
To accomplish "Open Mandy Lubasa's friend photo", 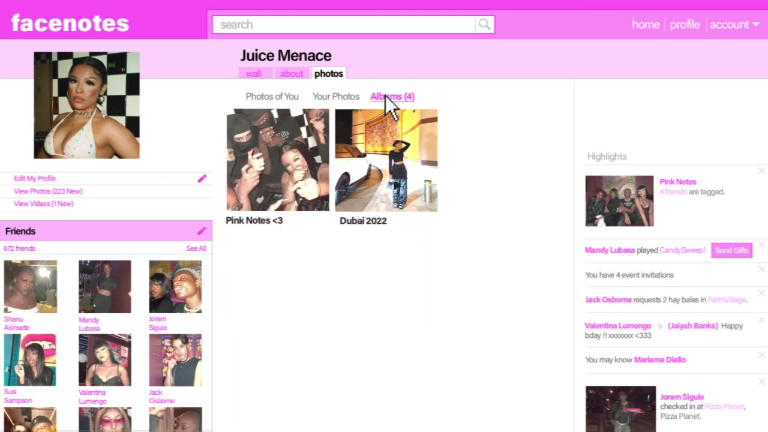I will pyautogui.click(x=104, y=287).
